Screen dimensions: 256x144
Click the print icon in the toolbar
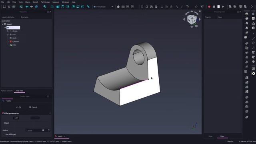point(156,7)
